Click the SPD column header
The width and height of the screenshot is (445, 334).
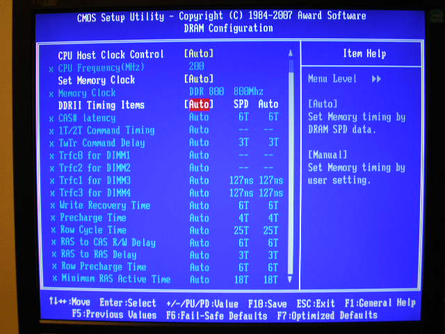click(x=241, y=104)
